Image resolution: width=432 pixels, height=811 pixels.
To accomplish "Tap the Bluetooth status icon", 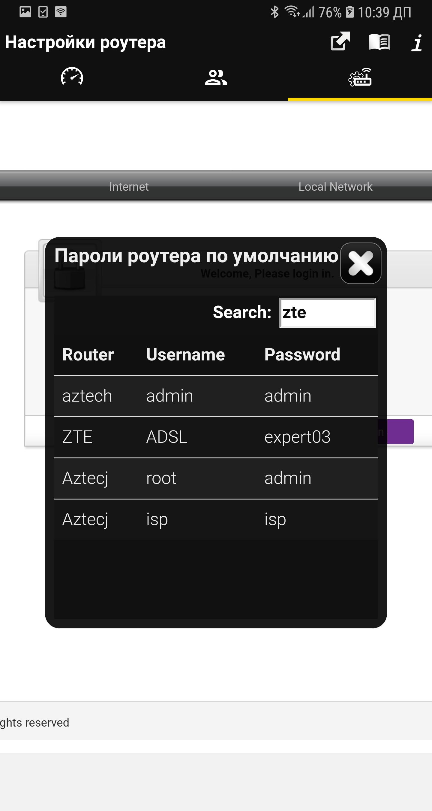I will [x=275, y=12].
